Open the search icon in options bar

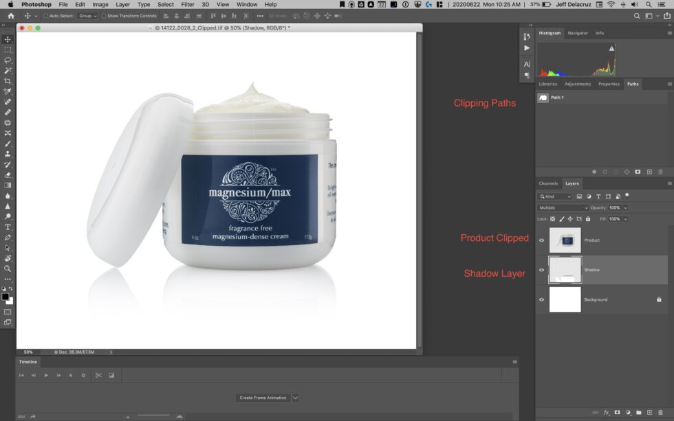pyautogui.click(x=637, y=16)
